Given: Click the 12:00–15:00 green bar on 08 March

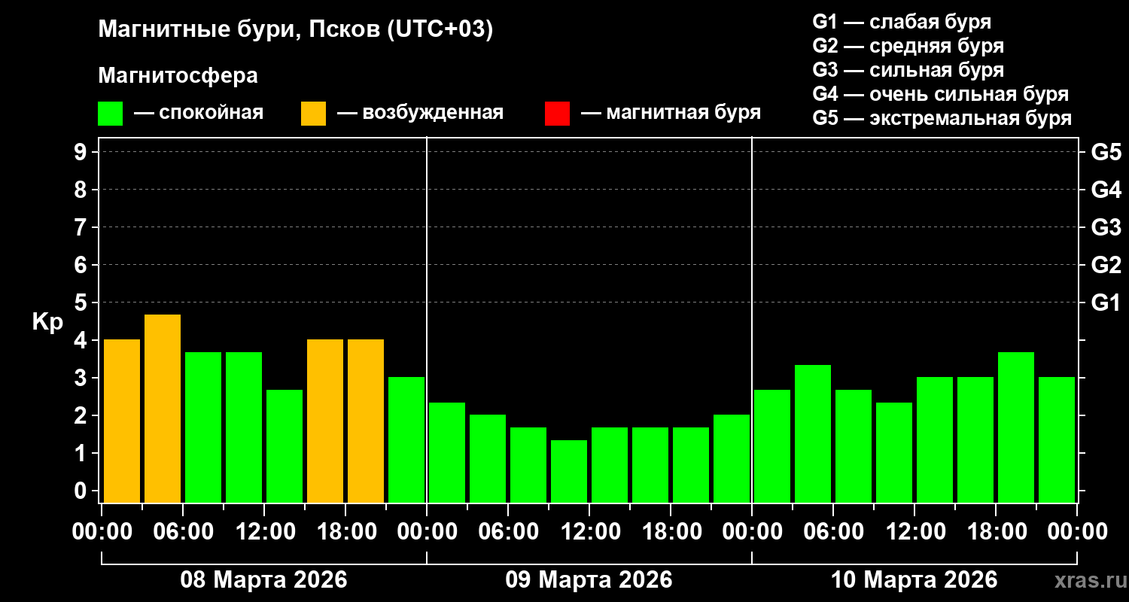Looking at the screenshot, I should pyautogui.click(x=285, y=446).
